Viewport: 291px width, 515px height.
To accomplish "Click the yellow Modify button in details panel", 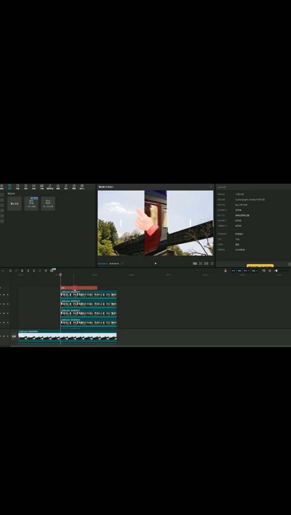I will tap(260, 266).
